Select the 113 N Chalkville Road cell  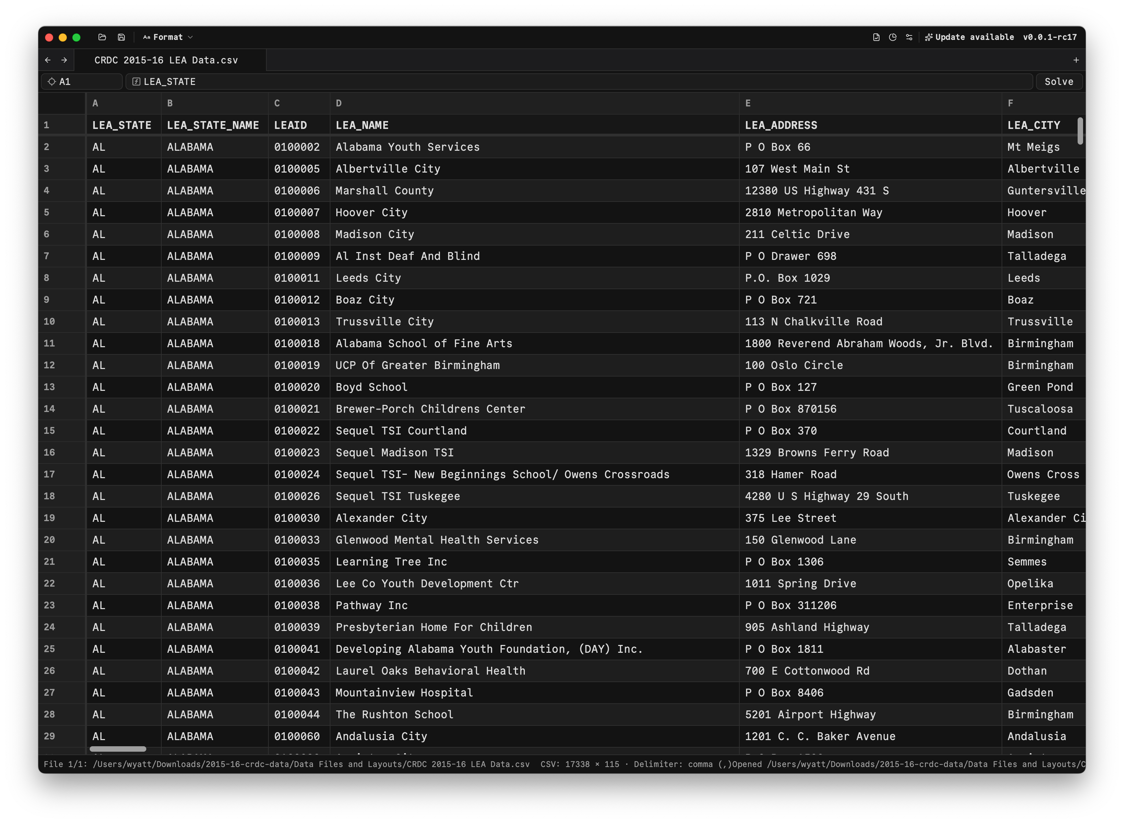(x=870, y=322)
